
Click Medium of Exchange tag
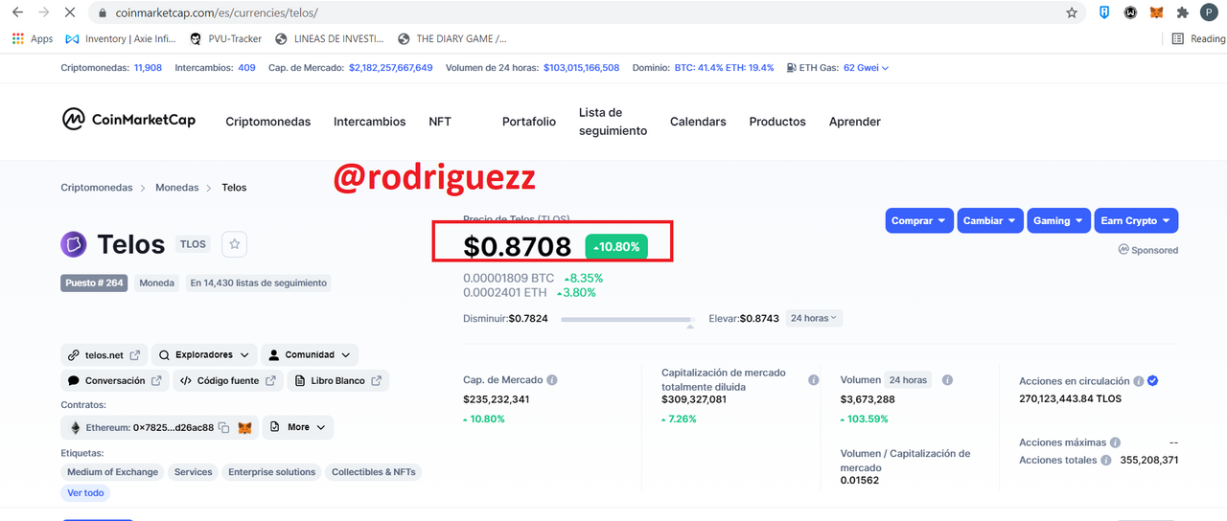pos(112,472)
